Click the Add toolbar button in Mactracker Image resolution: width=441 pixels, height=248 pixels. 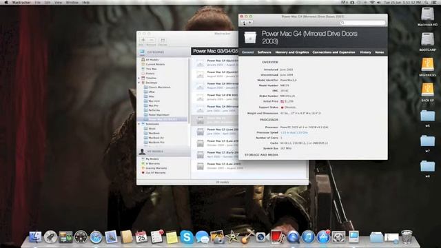[x=143, y=40]
